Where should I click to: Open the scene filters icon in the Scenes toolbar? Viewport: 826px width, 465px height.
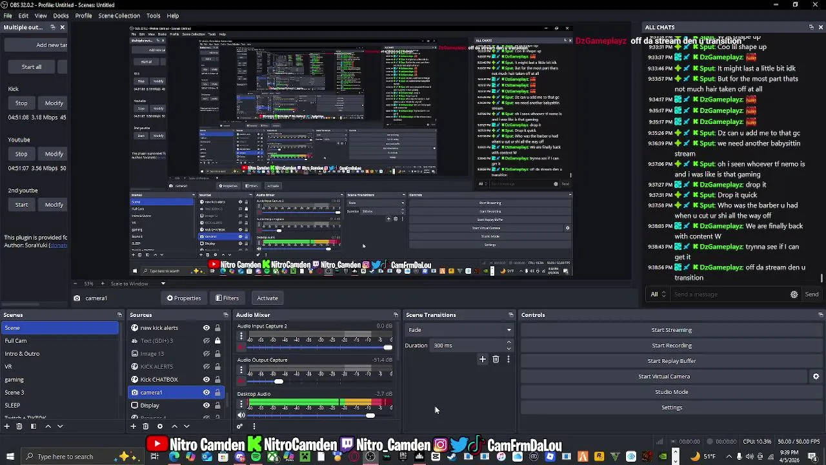tap(33, 426)
